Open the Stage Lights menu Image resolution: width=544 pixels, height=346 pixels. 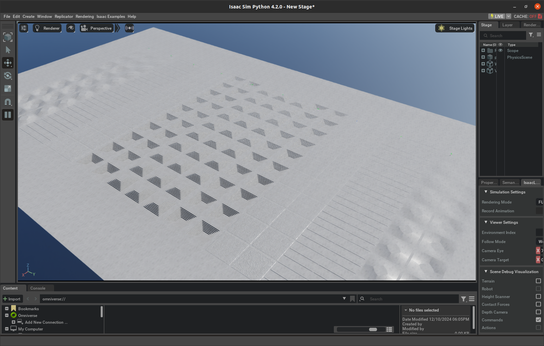pos(454,28)
